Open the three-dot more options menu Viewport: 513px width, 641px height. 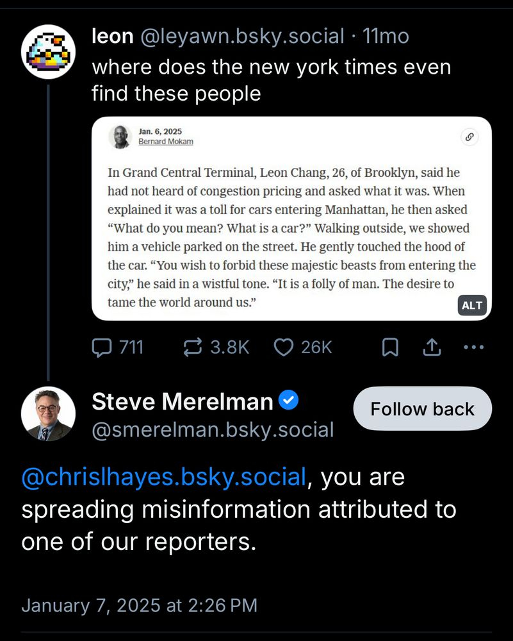click(473, 347)
